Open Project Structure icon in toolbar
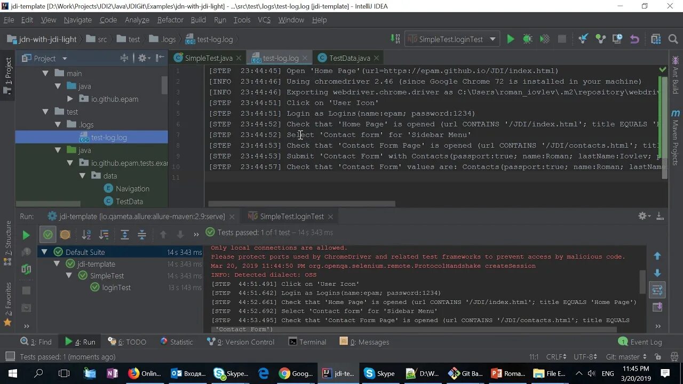This screenshot has width=683, height=384. (656, 39)
